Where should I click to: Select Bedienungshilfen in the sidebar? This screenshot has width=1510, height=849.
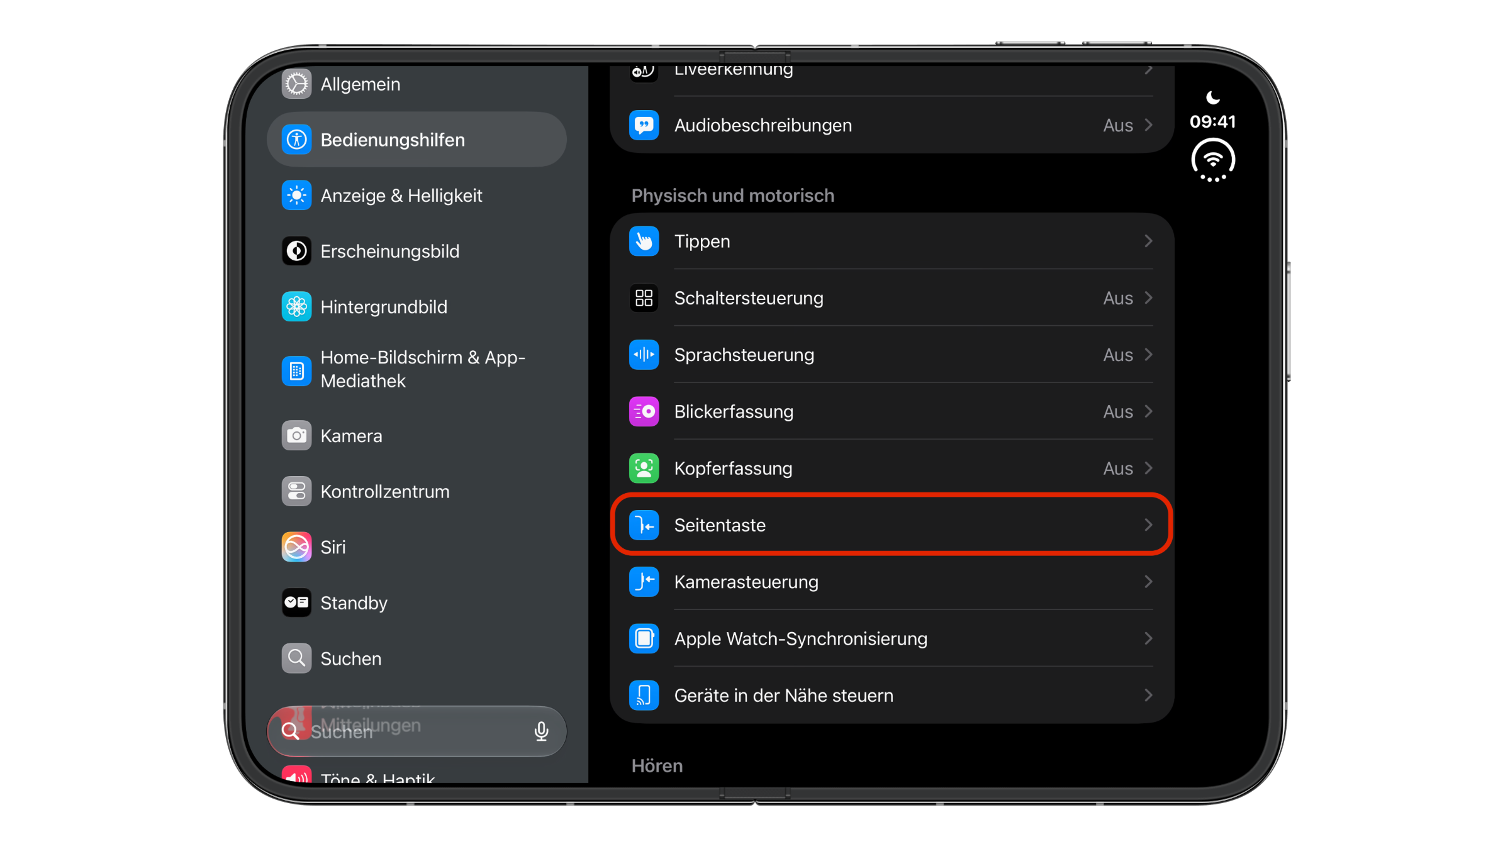pyautogui.click(x=417, y=140)
